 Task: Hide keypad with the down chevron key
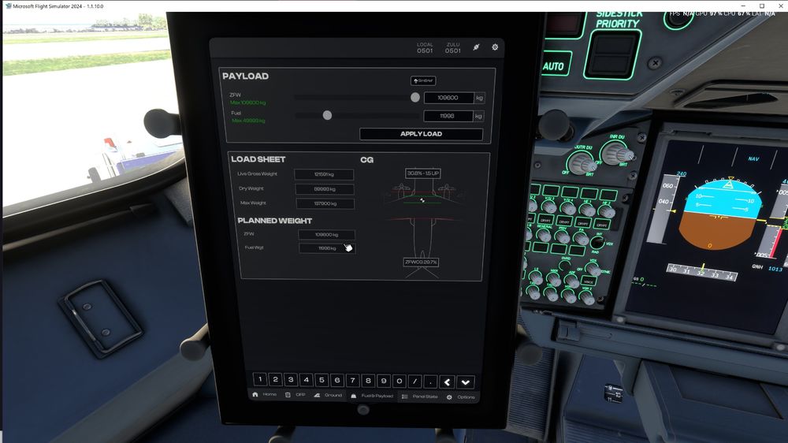466,382
